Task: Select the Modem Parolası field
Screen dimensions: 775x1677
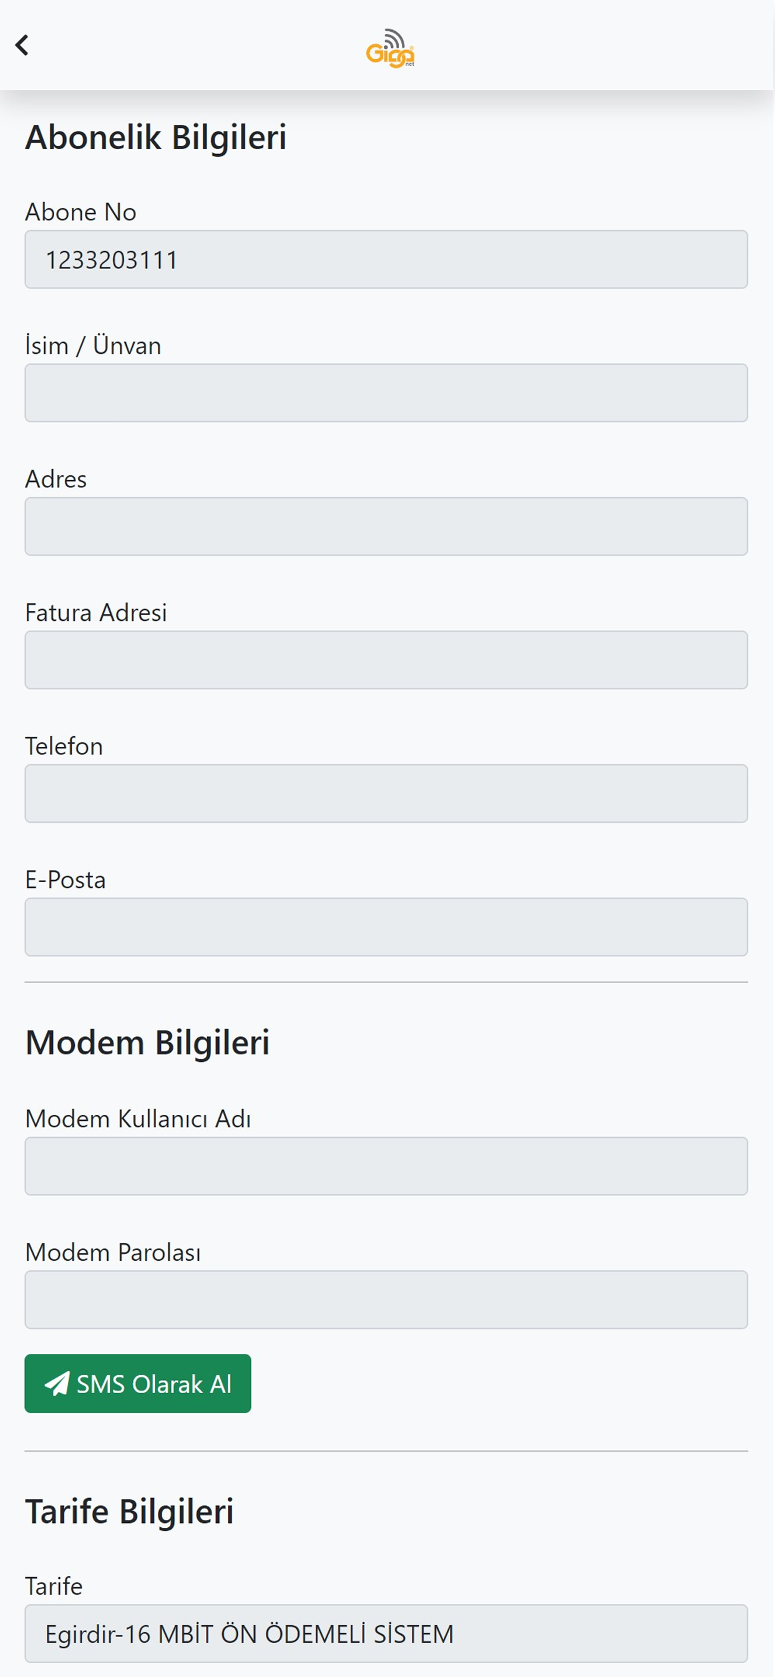Action: point(386,1300)
